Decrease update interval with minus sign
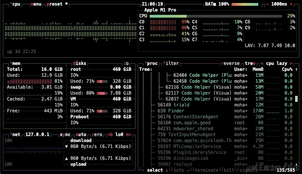 (267, 4)
